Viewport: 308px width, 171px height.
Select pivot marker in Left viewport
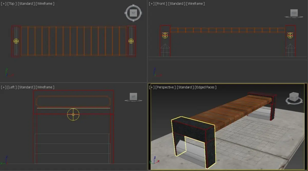point(73,114)
